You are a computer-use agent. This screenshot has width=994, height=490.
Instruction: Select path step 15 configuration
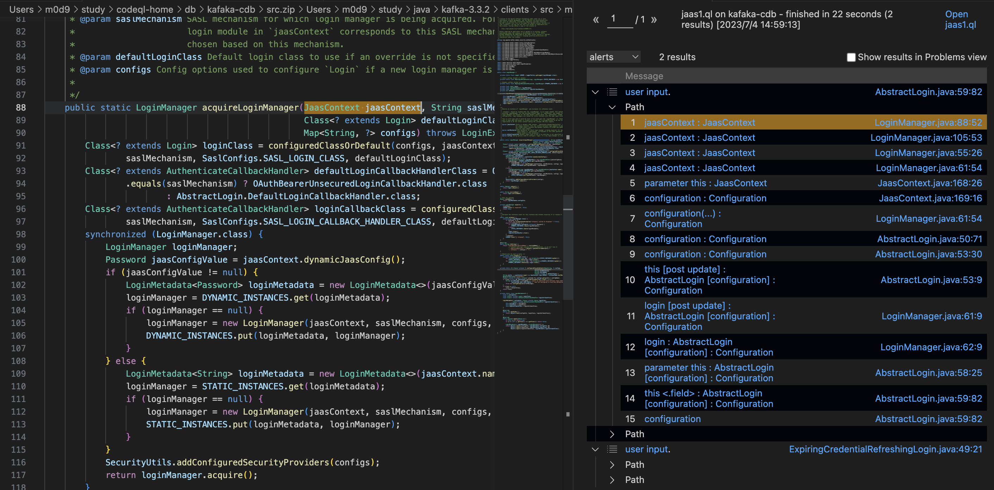[672, 419]
